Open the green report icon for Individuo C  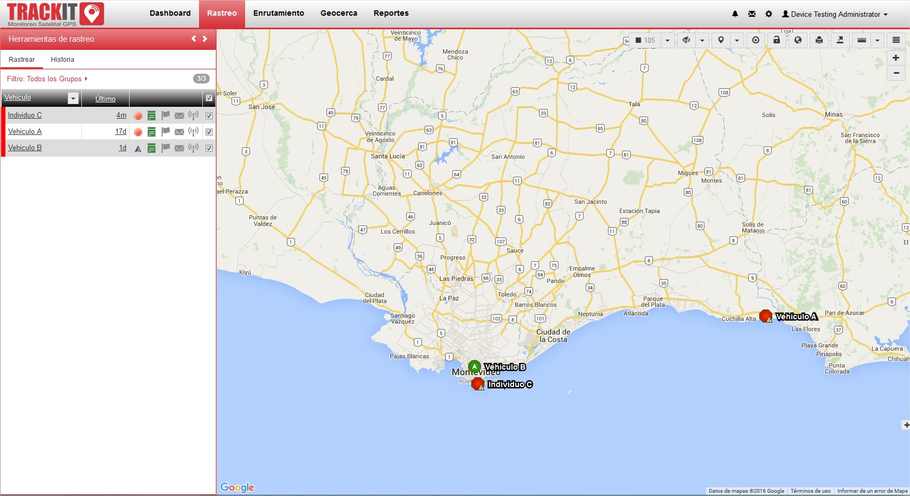[x=152, y=115]
